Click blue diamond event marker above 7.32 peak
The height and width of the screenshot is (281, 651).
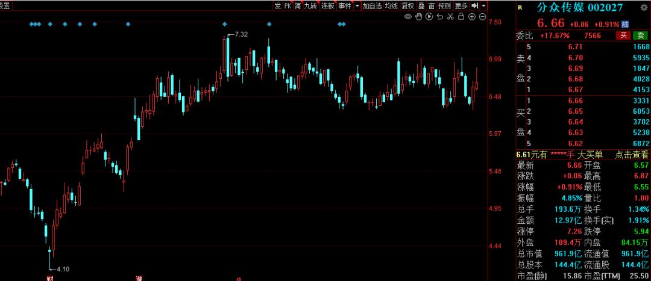point(225,24)
